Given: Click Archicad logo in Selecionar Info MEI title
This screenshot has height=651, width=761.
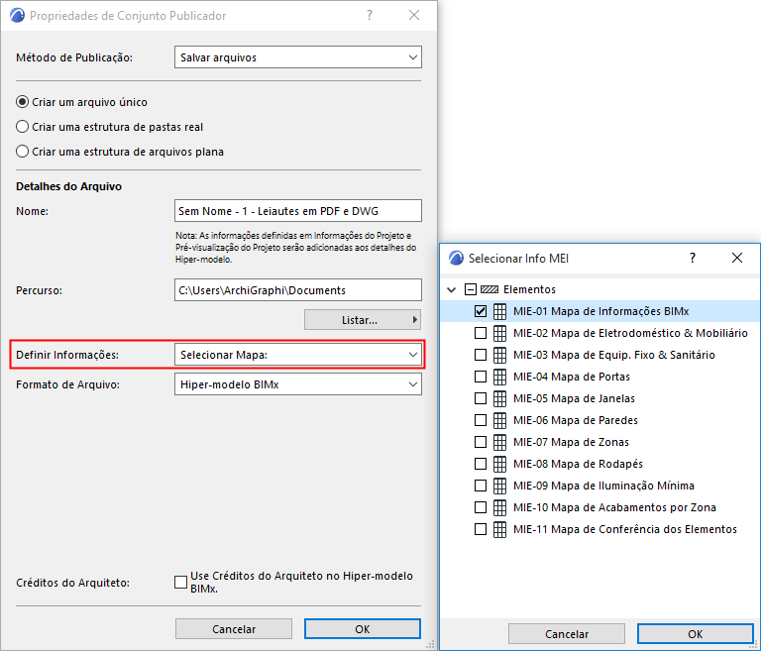Looking at the screenshot, I should point(456,259).
